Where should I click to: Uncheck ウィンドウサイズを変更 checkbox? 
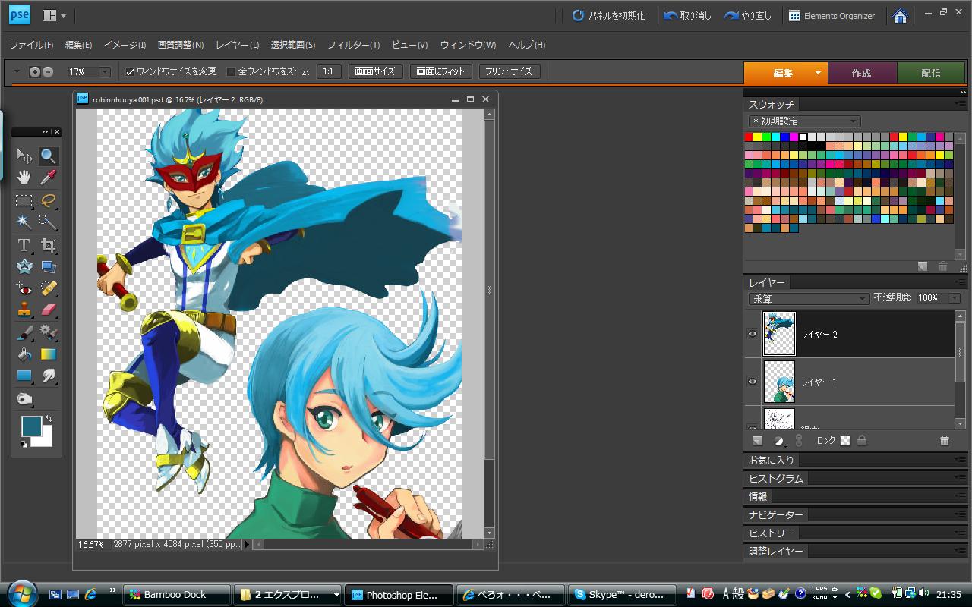pyautogui.click(x=131, y=72)
